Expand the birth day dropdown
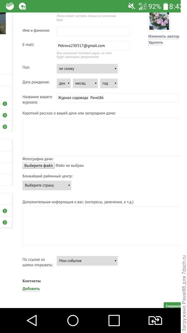The width and height of the screenshot is (187, 333). pyautogui.click(x=64, y=83)
